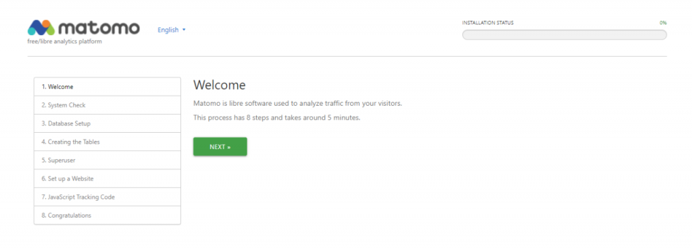Select the 1. Welcome step
Image resolution: width=692 pixels, height=248 pixels.
click(107, 87)
